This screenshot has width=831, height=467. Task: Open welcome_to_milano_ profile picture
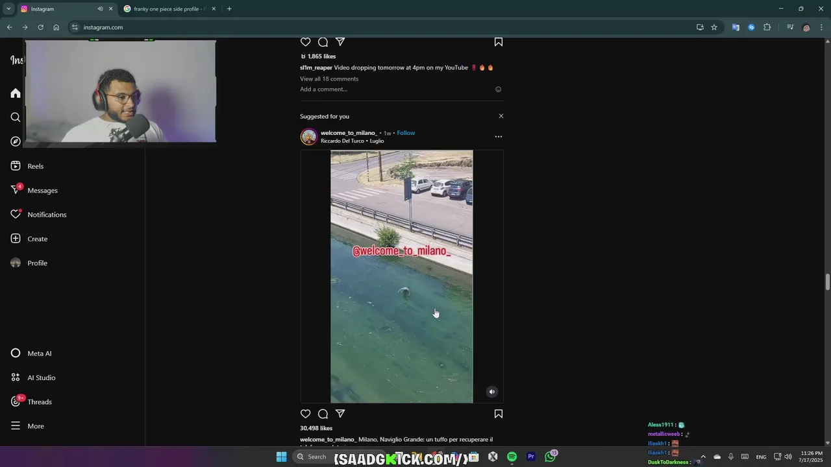pyautogui.click(x=309, y=137)
